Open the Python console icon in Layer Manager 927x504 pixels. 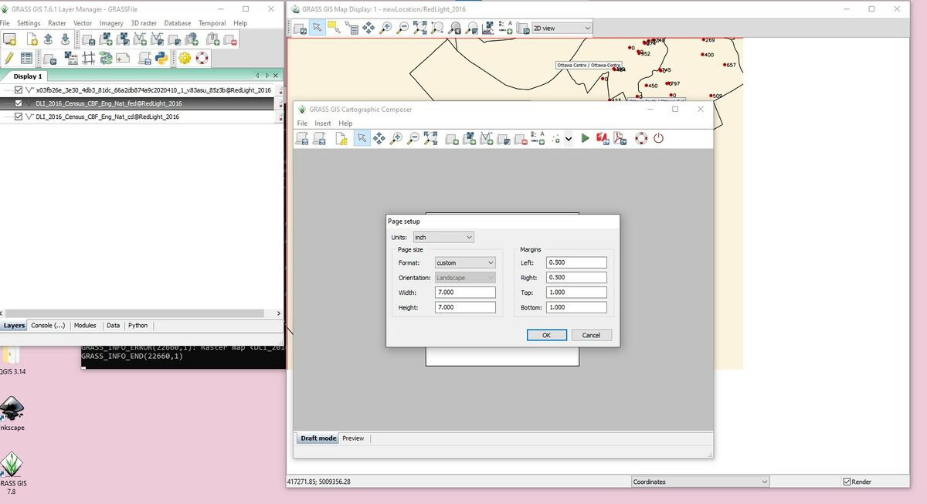(163, 58)
